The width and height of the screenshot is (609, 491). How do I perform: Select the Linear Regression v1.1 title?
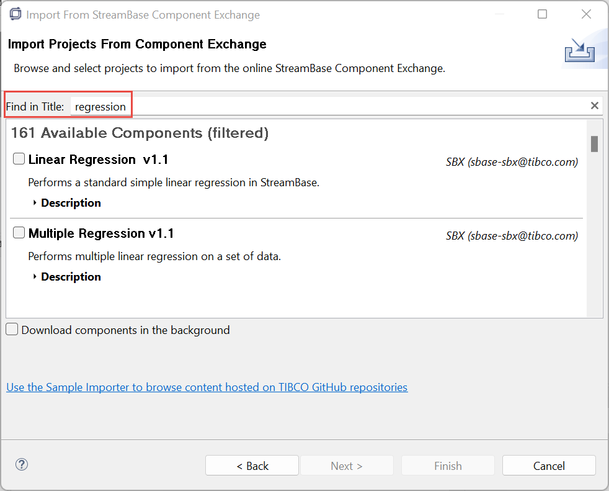click(x=98, y=160)
